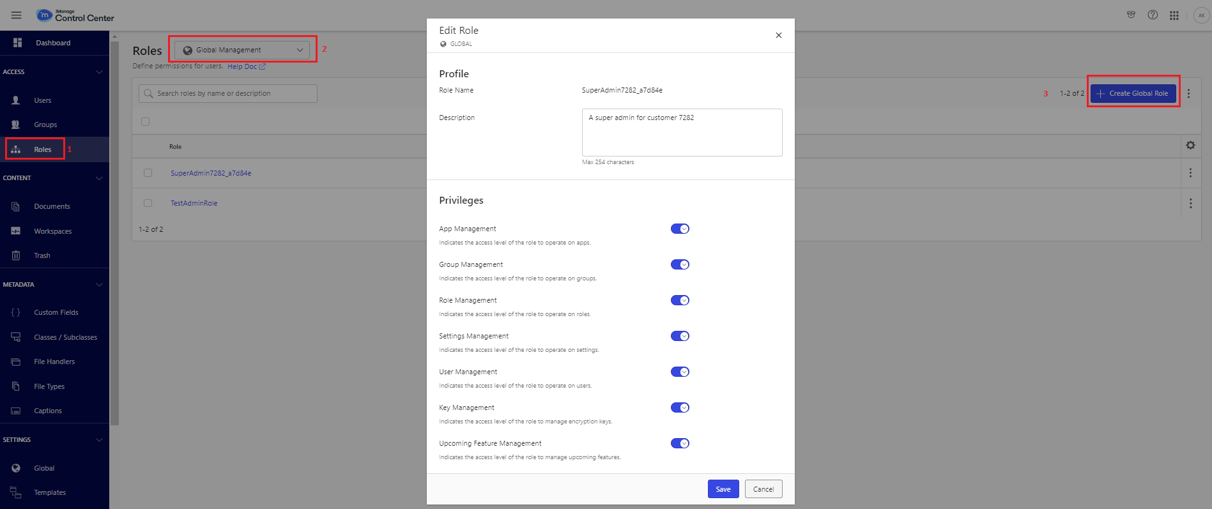Select the TestAdminRole row checkbox

(x=148, y=203)
